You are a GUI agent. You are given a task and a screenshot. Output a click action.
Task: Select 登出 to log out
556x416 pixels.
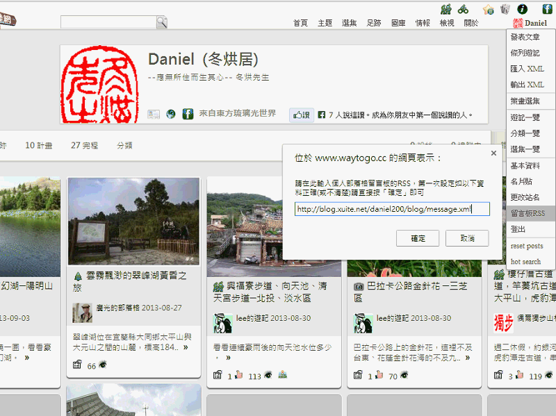click(518, 229)
